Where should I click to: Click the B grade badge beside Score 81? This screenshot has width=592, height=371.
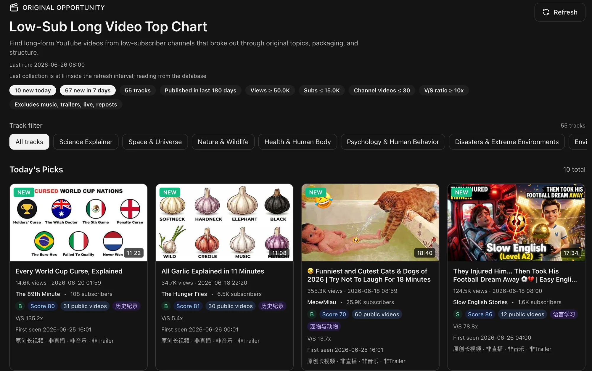pos(166,306)
